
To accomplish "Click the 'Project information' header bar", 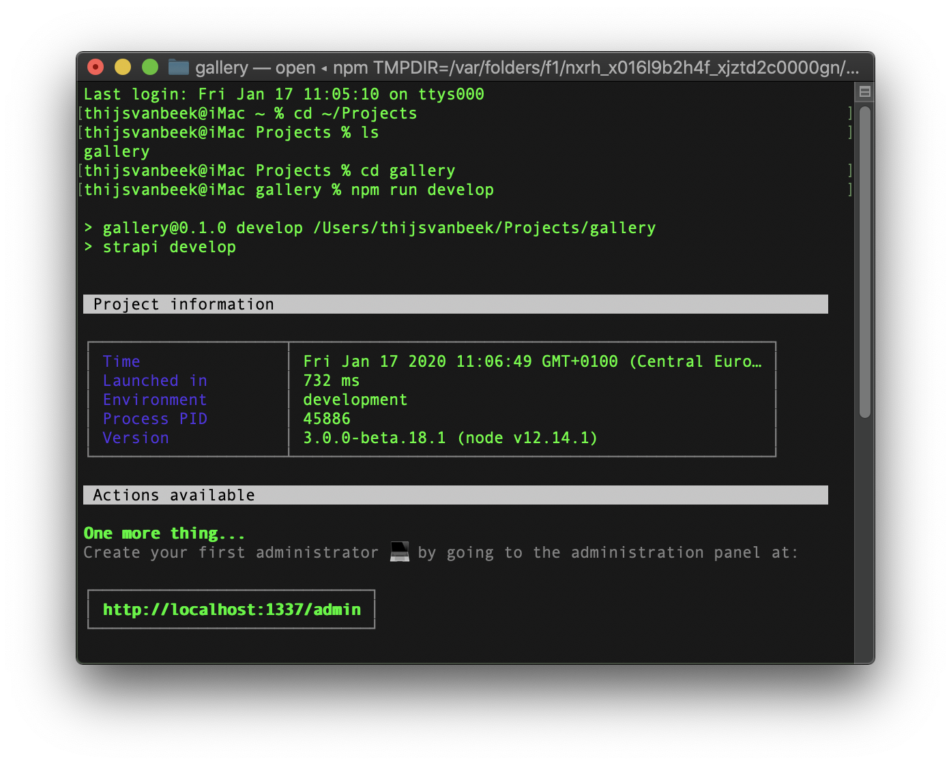I will coord(455,304).
